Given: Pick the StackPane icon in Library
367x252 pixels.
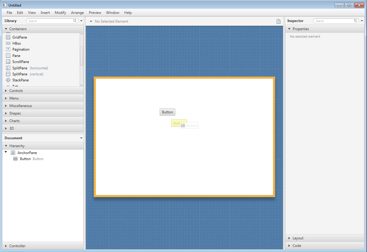Looking at the screenshot, I should click(x=8, y=80).
